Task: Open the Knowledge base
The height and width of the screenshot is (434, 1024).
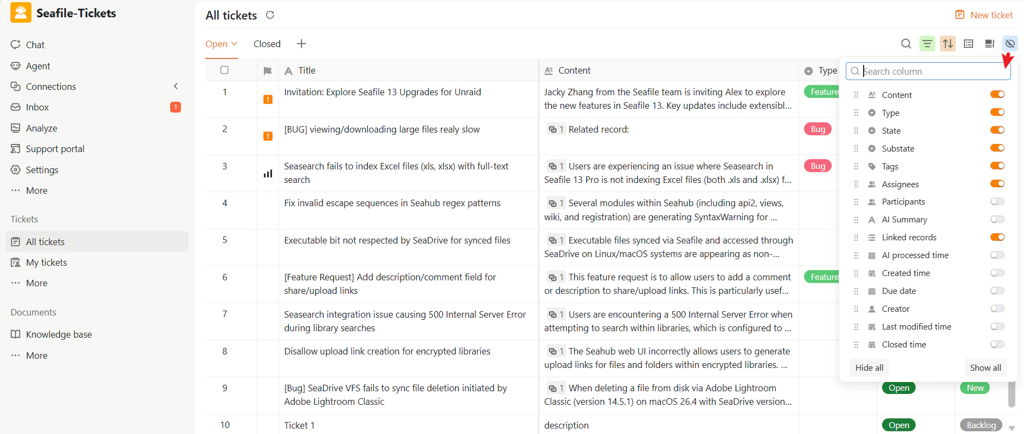Action: click(x=59, y=334)
